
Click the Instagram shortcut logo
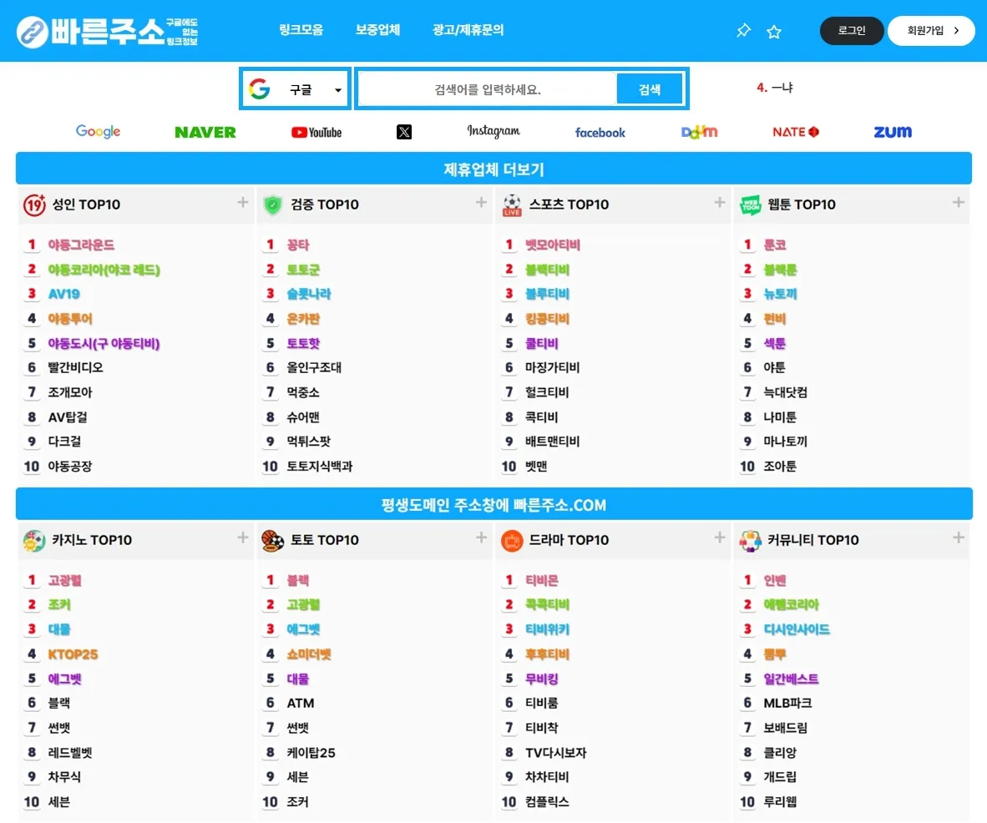coord(493,131)
